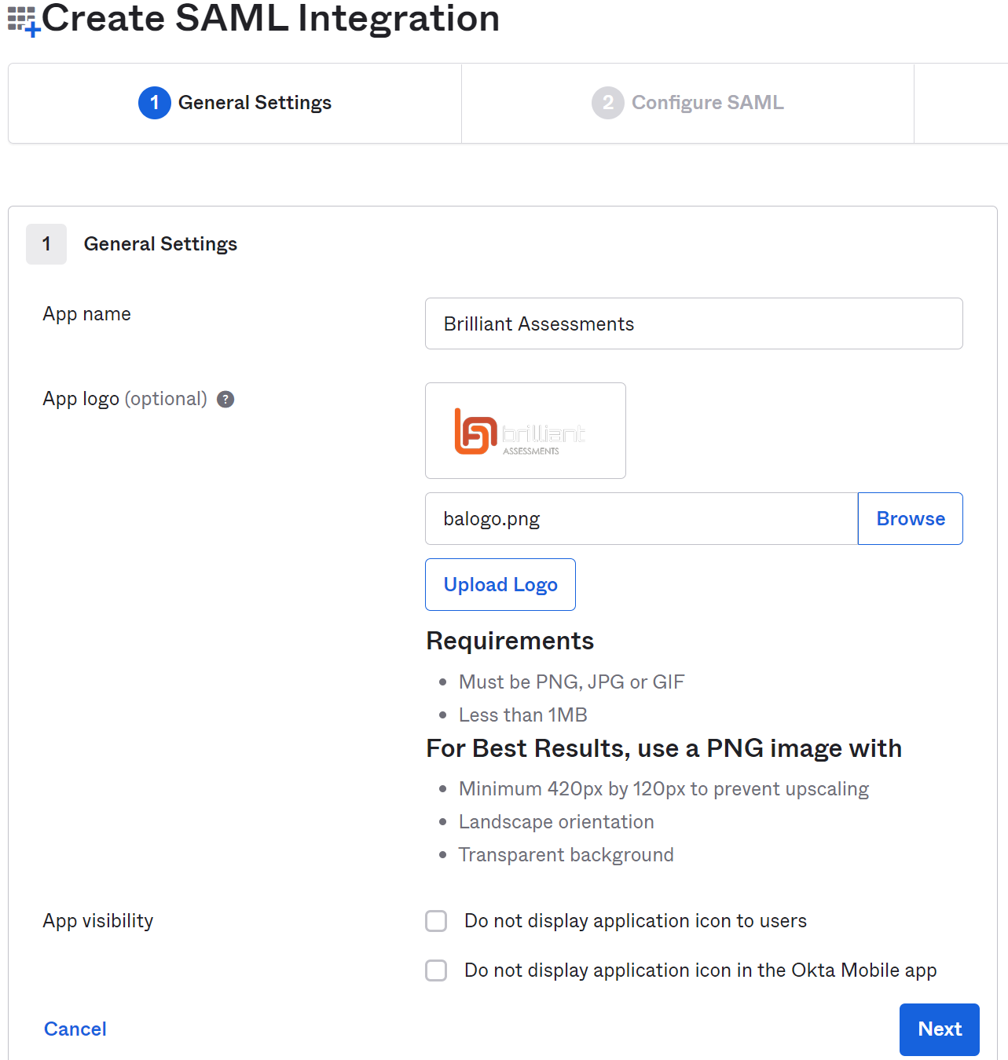Click the Cancel link
This screenshot has height=1060, width=1008.
(75, 1029)
